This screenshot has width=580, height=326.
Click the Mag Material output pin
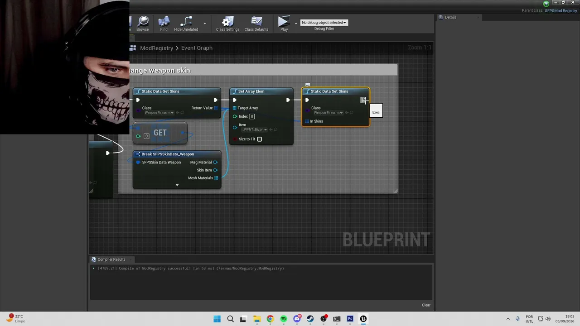pos(215,162)
